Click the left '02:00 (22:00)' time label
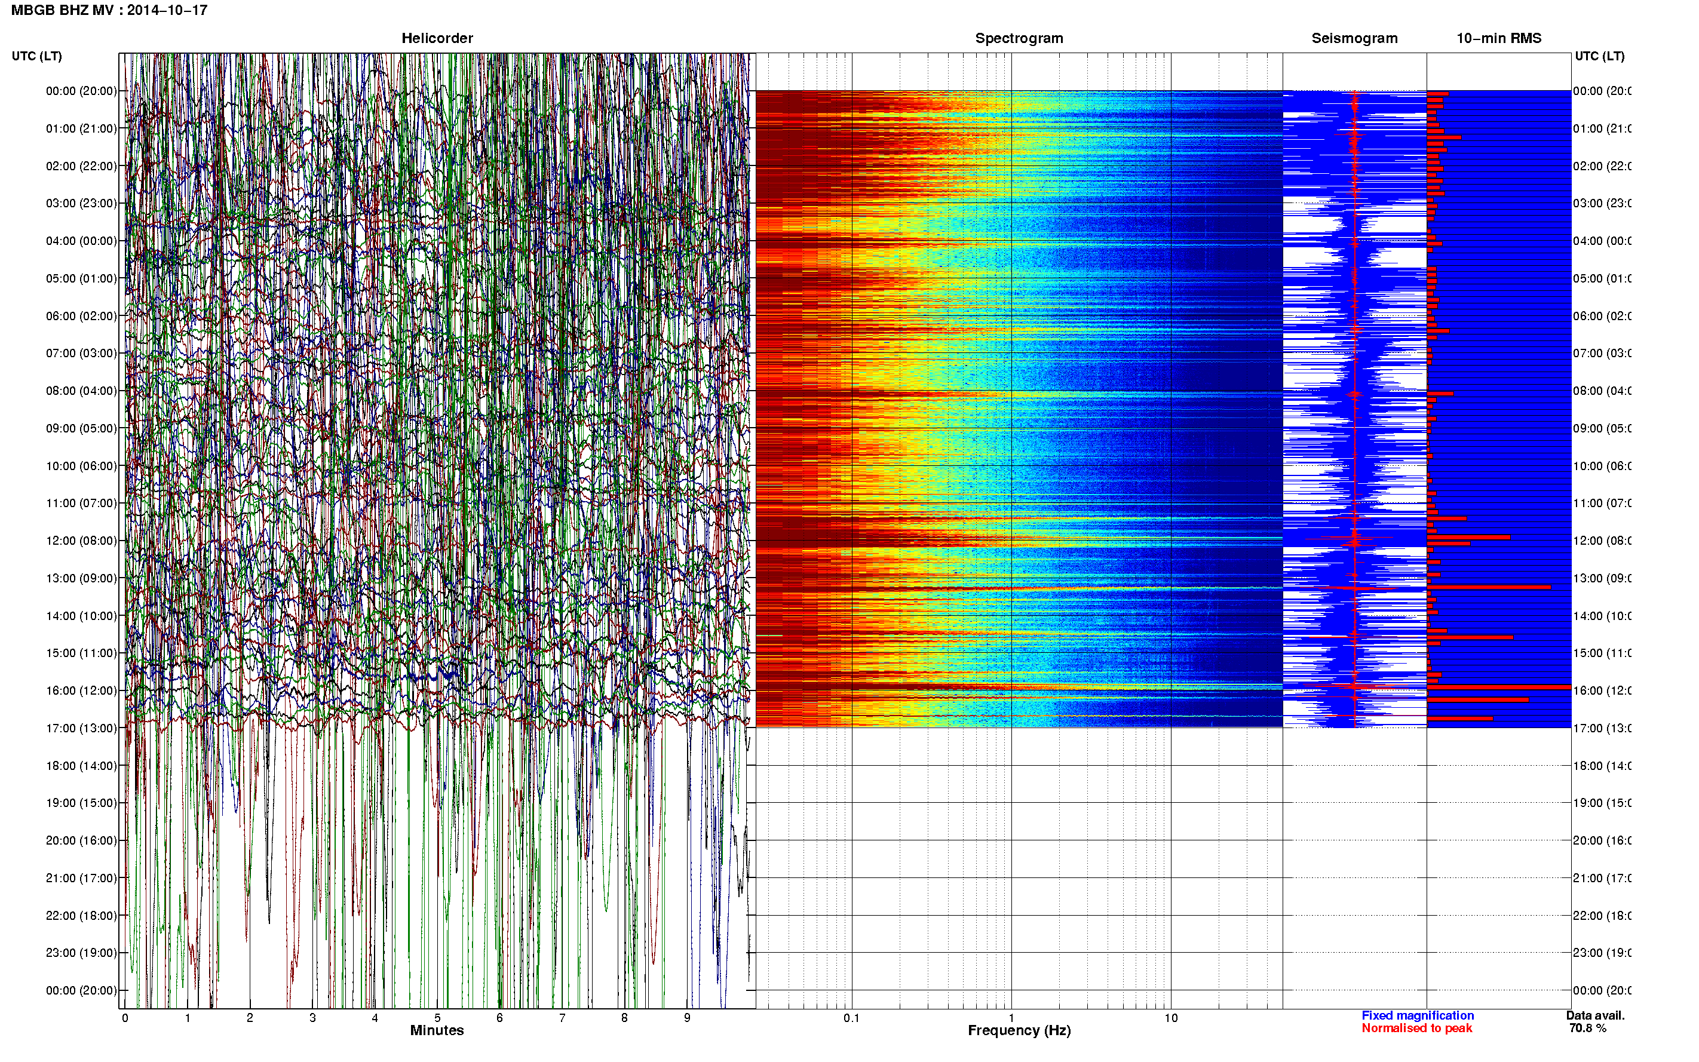The width and height of the screenshot is (1699, 1062). 81,166
